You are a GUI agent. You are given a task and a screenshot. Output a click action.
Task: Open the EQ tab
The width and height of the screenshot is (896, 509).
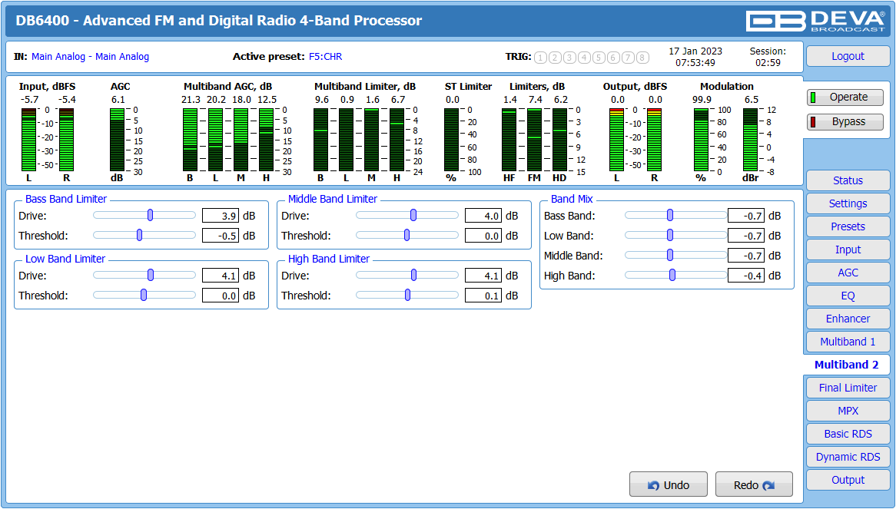tap(848, 296)
